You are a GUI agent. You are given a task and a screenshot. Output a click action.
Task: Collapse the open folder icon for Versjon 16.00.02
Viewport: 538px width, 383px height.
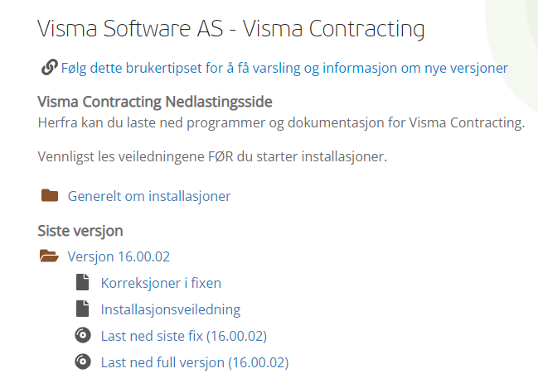pos(49,256)
